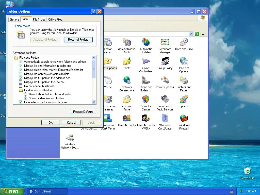
Task: Confirm Folder Options with OK
Action: click(51, 123)
